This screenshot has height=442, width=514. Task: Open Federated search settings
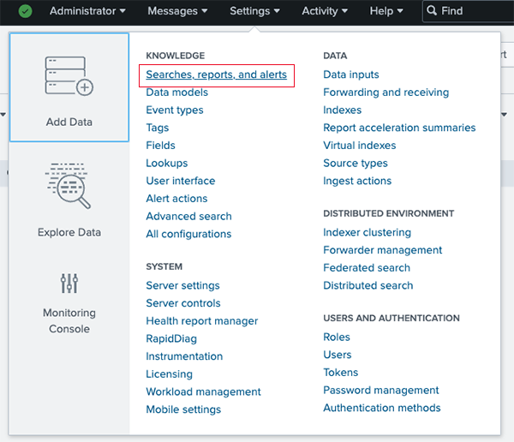coord(367,267)
